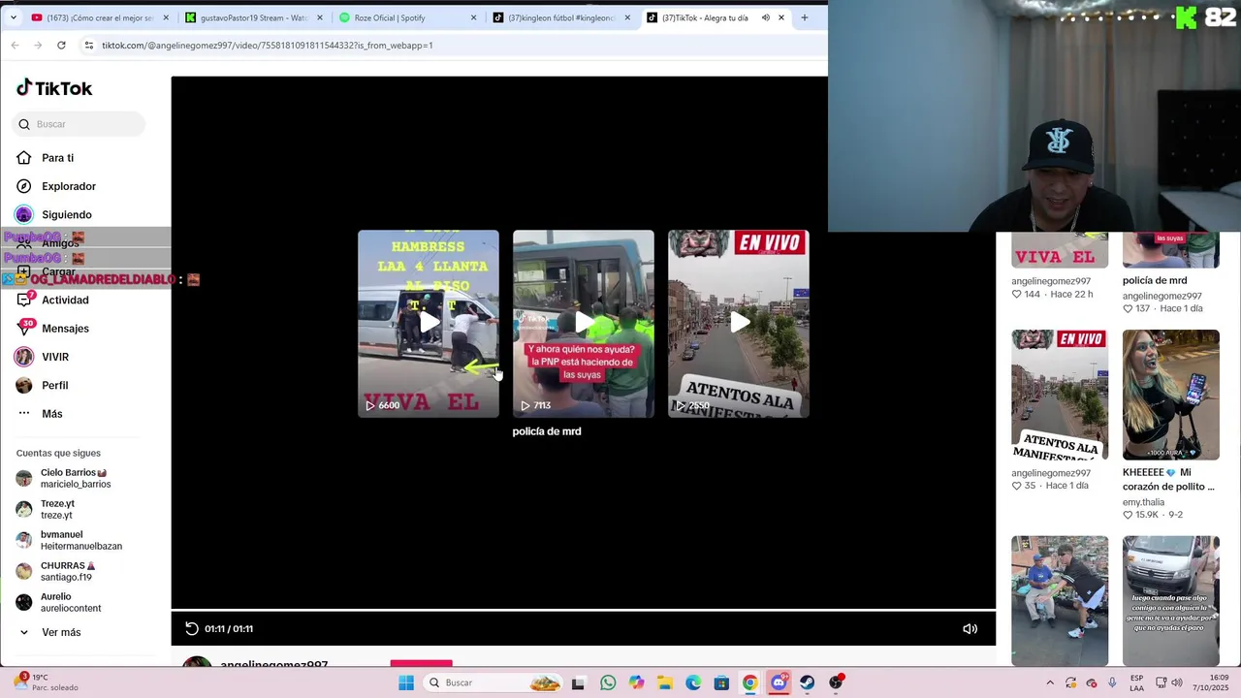Open Steam from the taskbar
Screen dimensions: 1241x698
click(807, 682)
